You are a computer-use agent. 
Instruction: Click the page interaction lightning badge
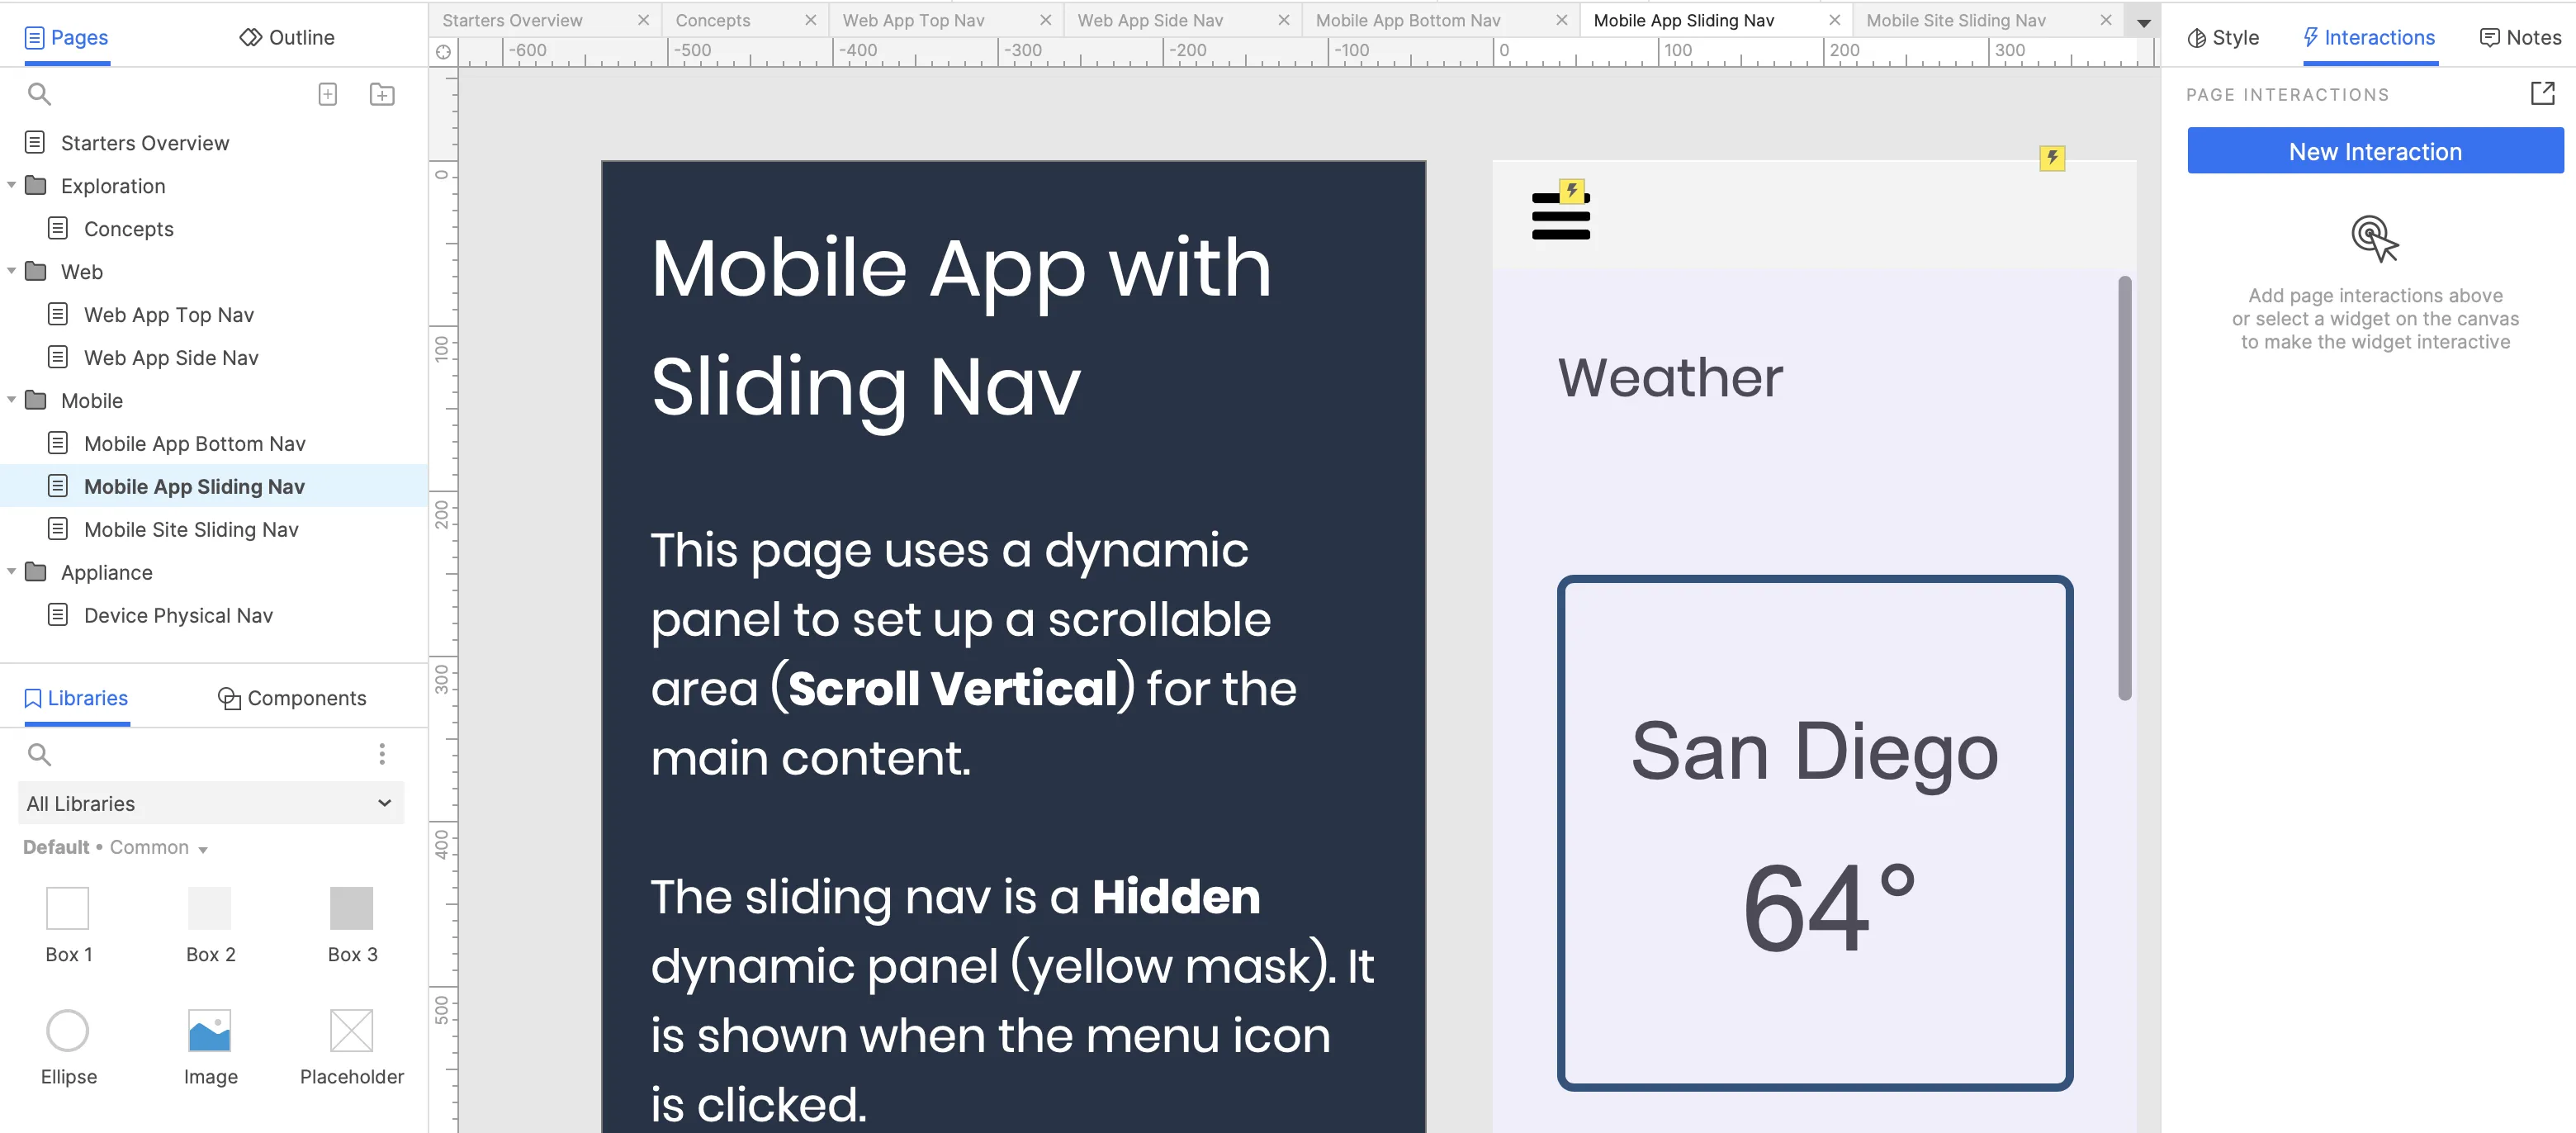(2052, 158)
